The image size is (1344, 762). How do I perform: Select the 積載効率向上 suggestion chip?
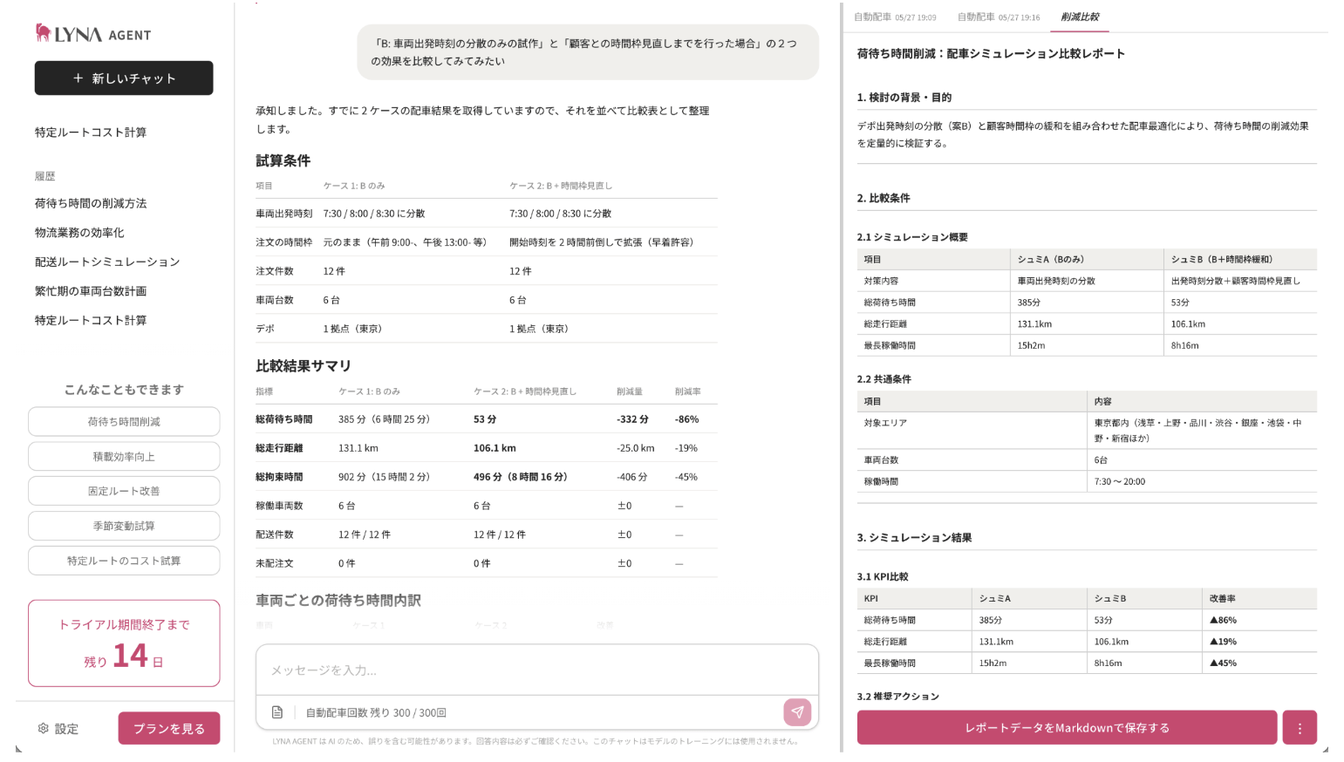point(124,456)
